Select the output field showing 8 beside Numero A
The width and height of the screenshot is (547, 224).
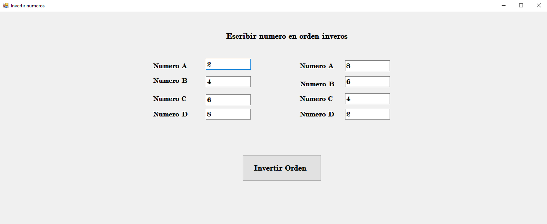coord(367,66)
